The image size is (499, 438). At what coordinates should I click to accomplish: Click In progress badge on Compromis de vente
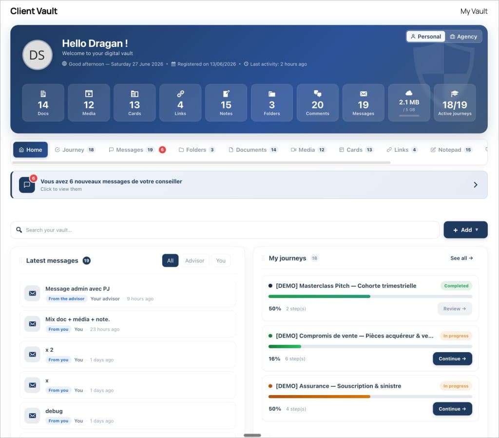(x=456, y=336)
